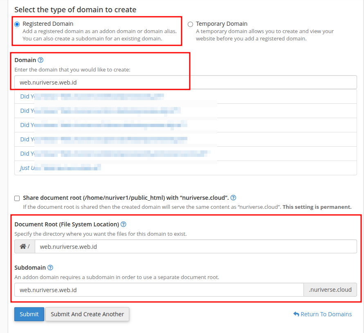Click the .nuriverse.cloud suffix label
The image size is (364, 333).
330,290
